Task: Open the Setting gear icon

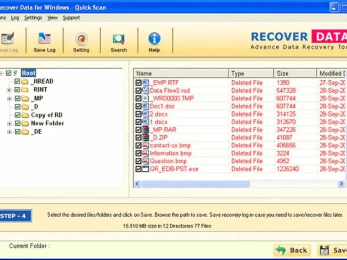Action: point(81,39)
